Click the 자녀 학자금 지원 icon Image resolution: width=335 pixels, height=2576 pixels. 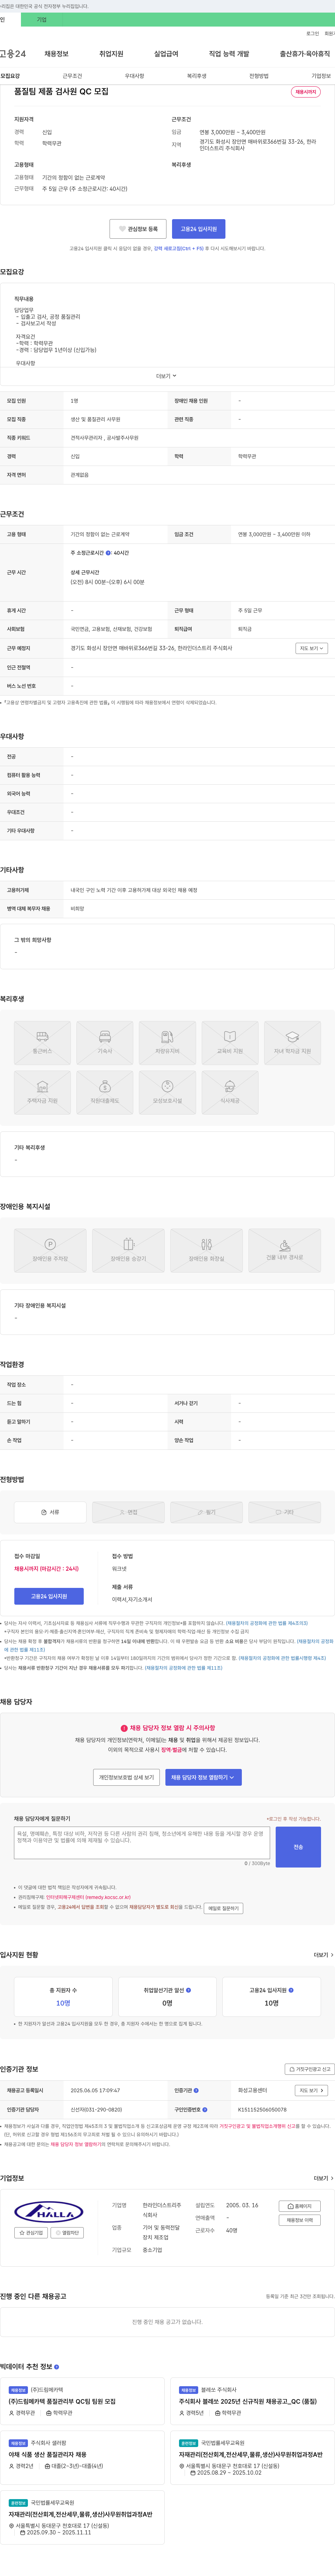point(292,1043)
